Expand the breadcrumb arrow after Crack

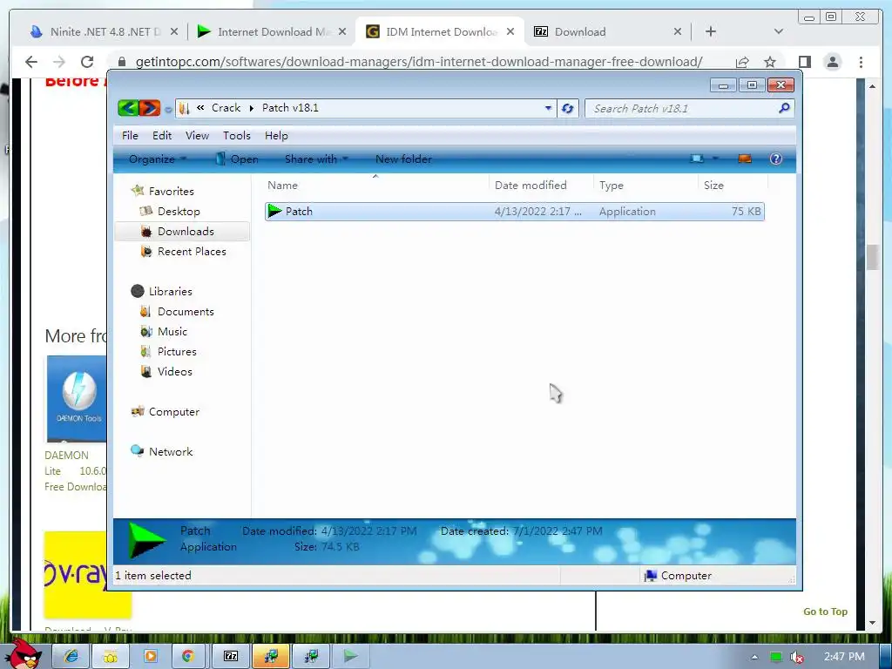(251, 108)
